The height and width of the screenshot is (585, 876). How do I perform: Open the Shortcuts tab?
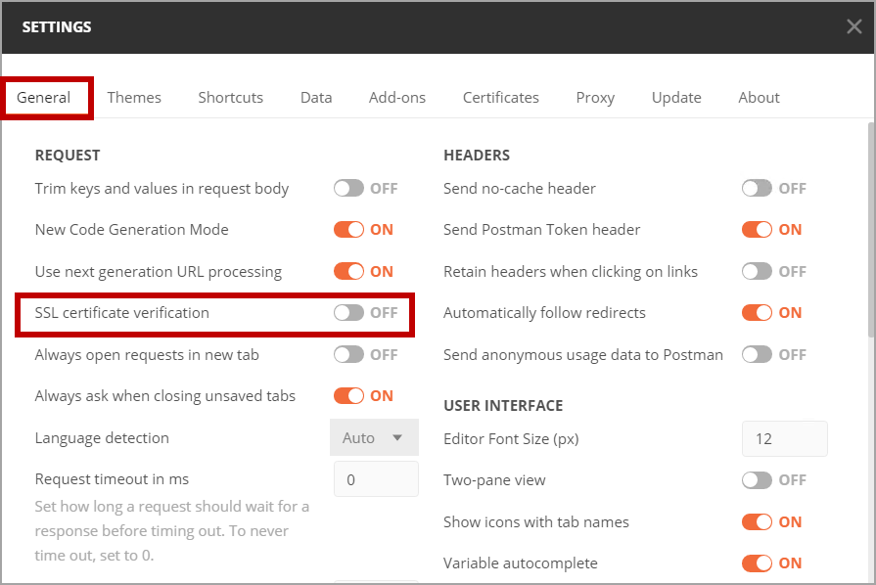tap(230, 98)
